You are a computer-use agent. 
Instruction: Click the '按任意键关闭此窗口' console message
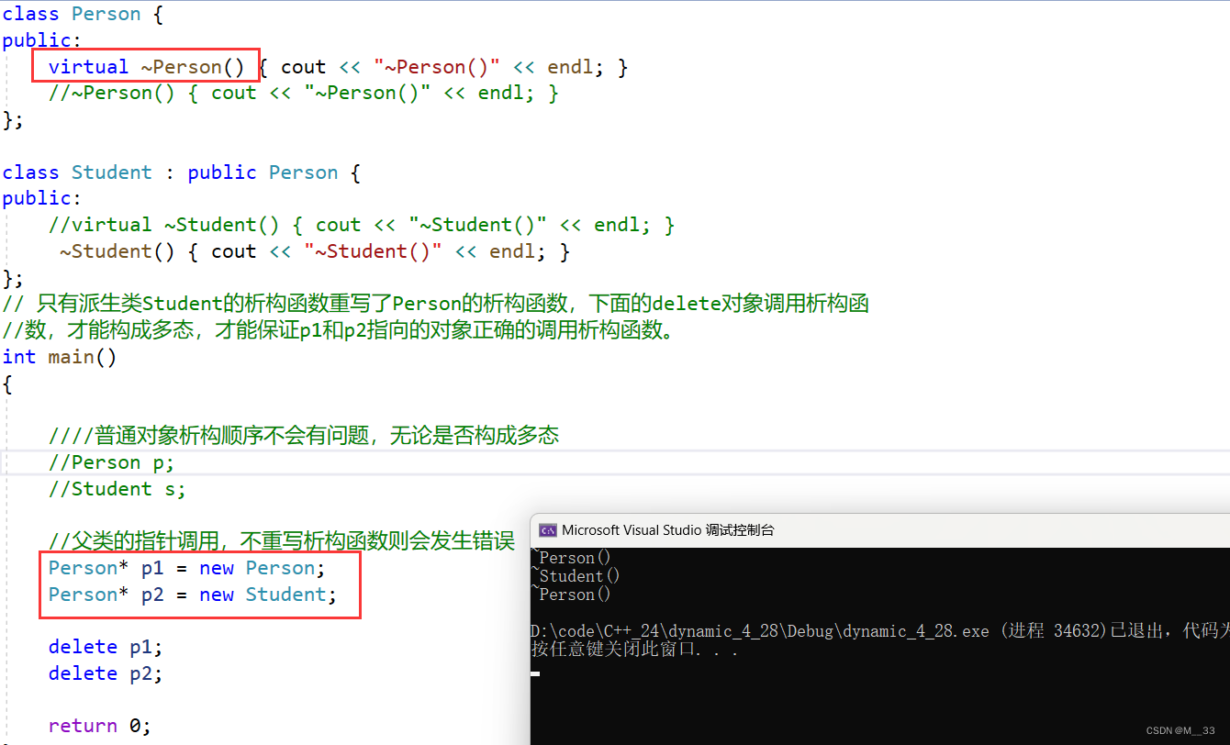635,650
